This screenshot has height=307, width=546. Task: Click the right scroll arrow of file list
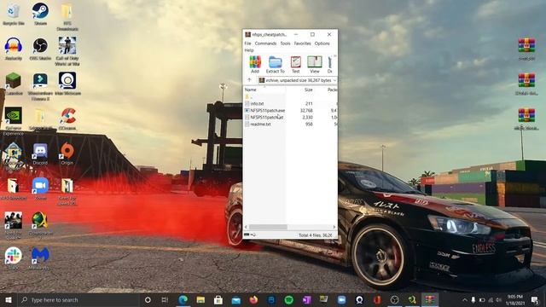334,227
